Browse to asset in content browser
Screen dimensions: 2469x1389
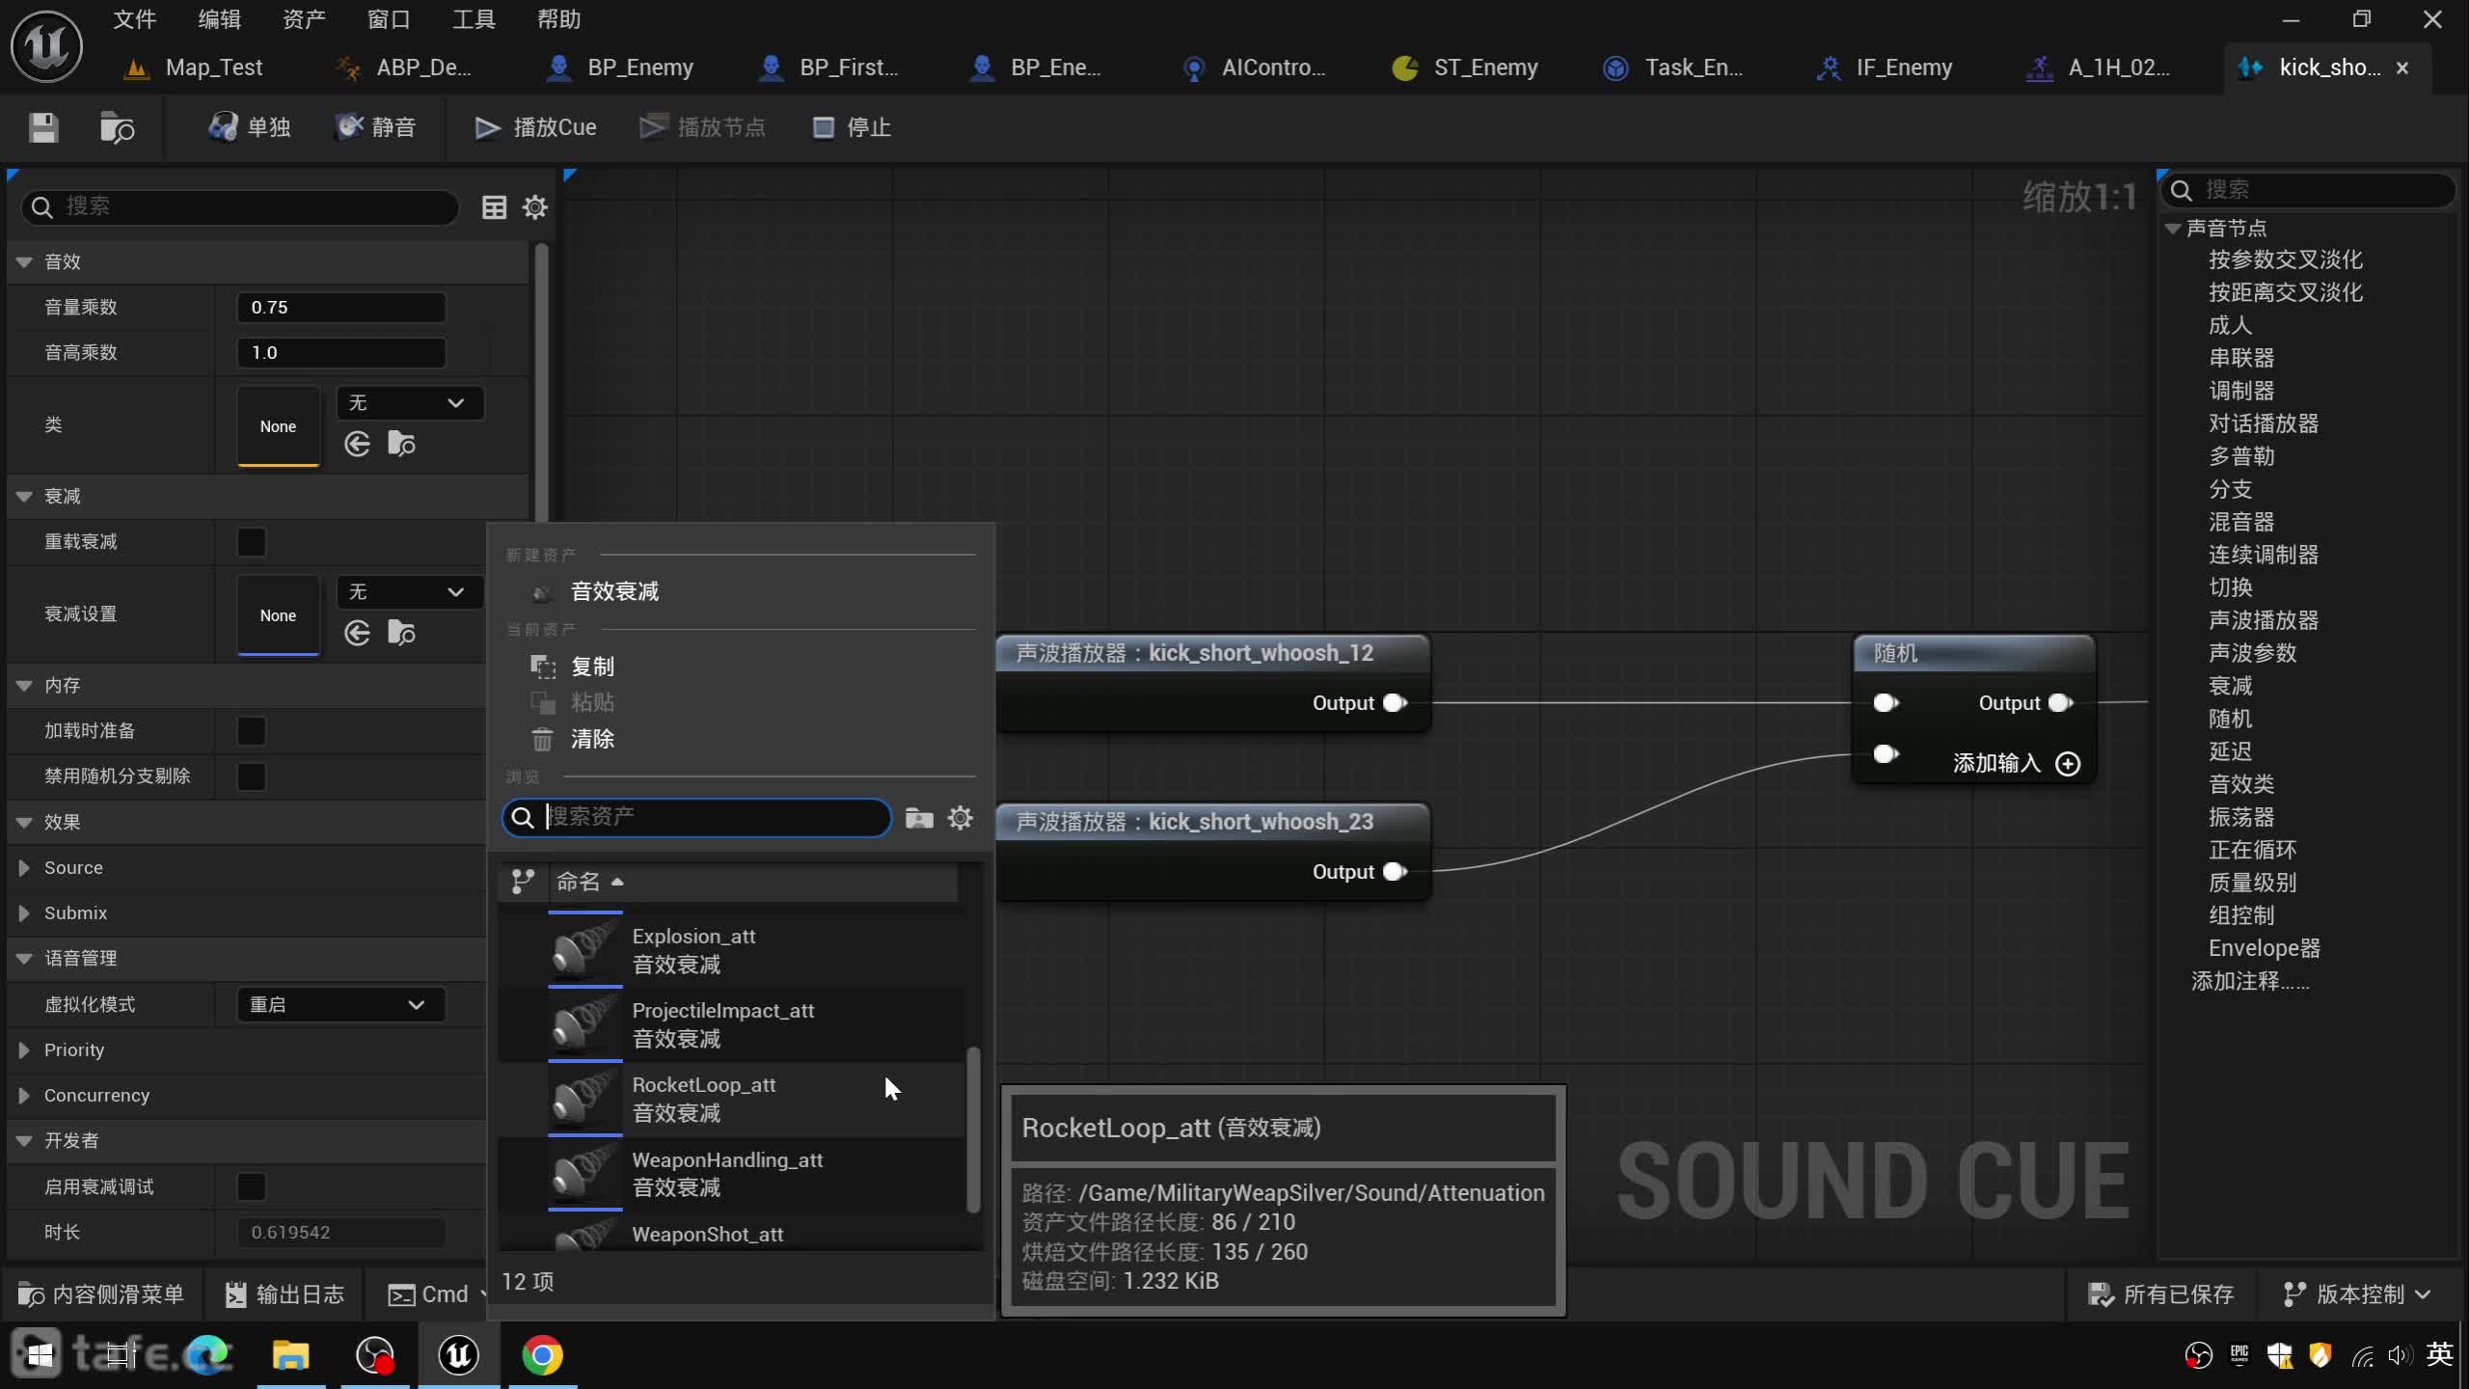(x=117, y=127)
